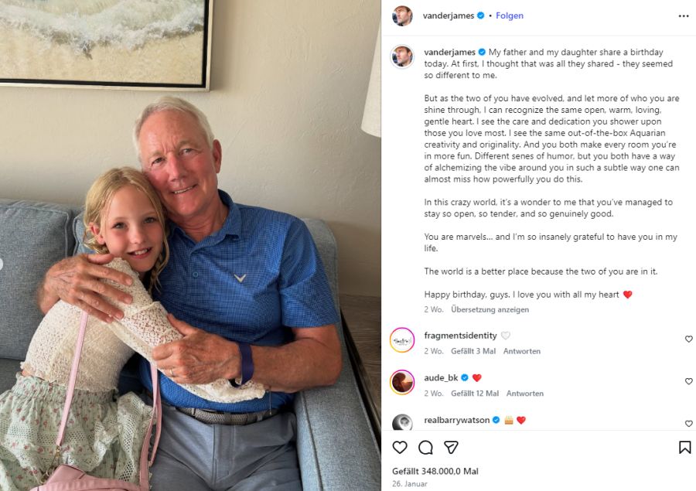Screen dimensions: 696x491
Task: Save the post with the bookmark icon
Action: pyautogui.click(x=685, y=447)
